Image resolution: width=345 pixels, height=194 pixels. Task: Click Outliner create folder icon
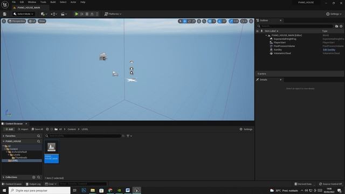(x=336, y=26)
